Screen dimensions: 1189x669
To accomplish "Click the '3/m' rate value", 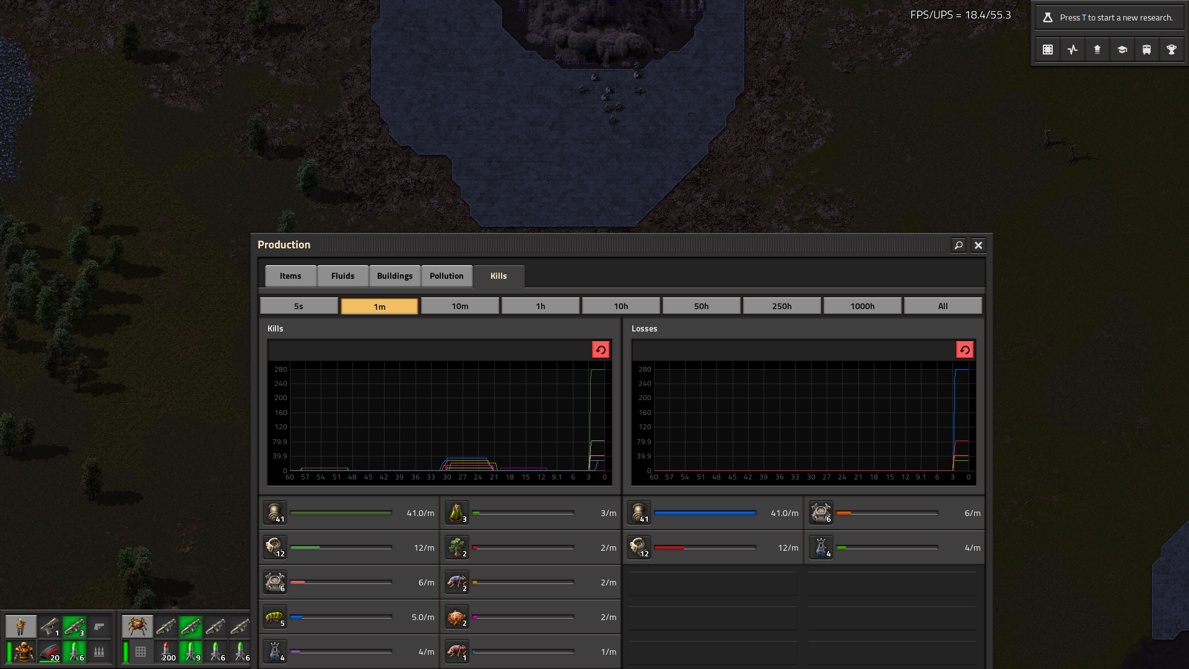I will [609, 513].
